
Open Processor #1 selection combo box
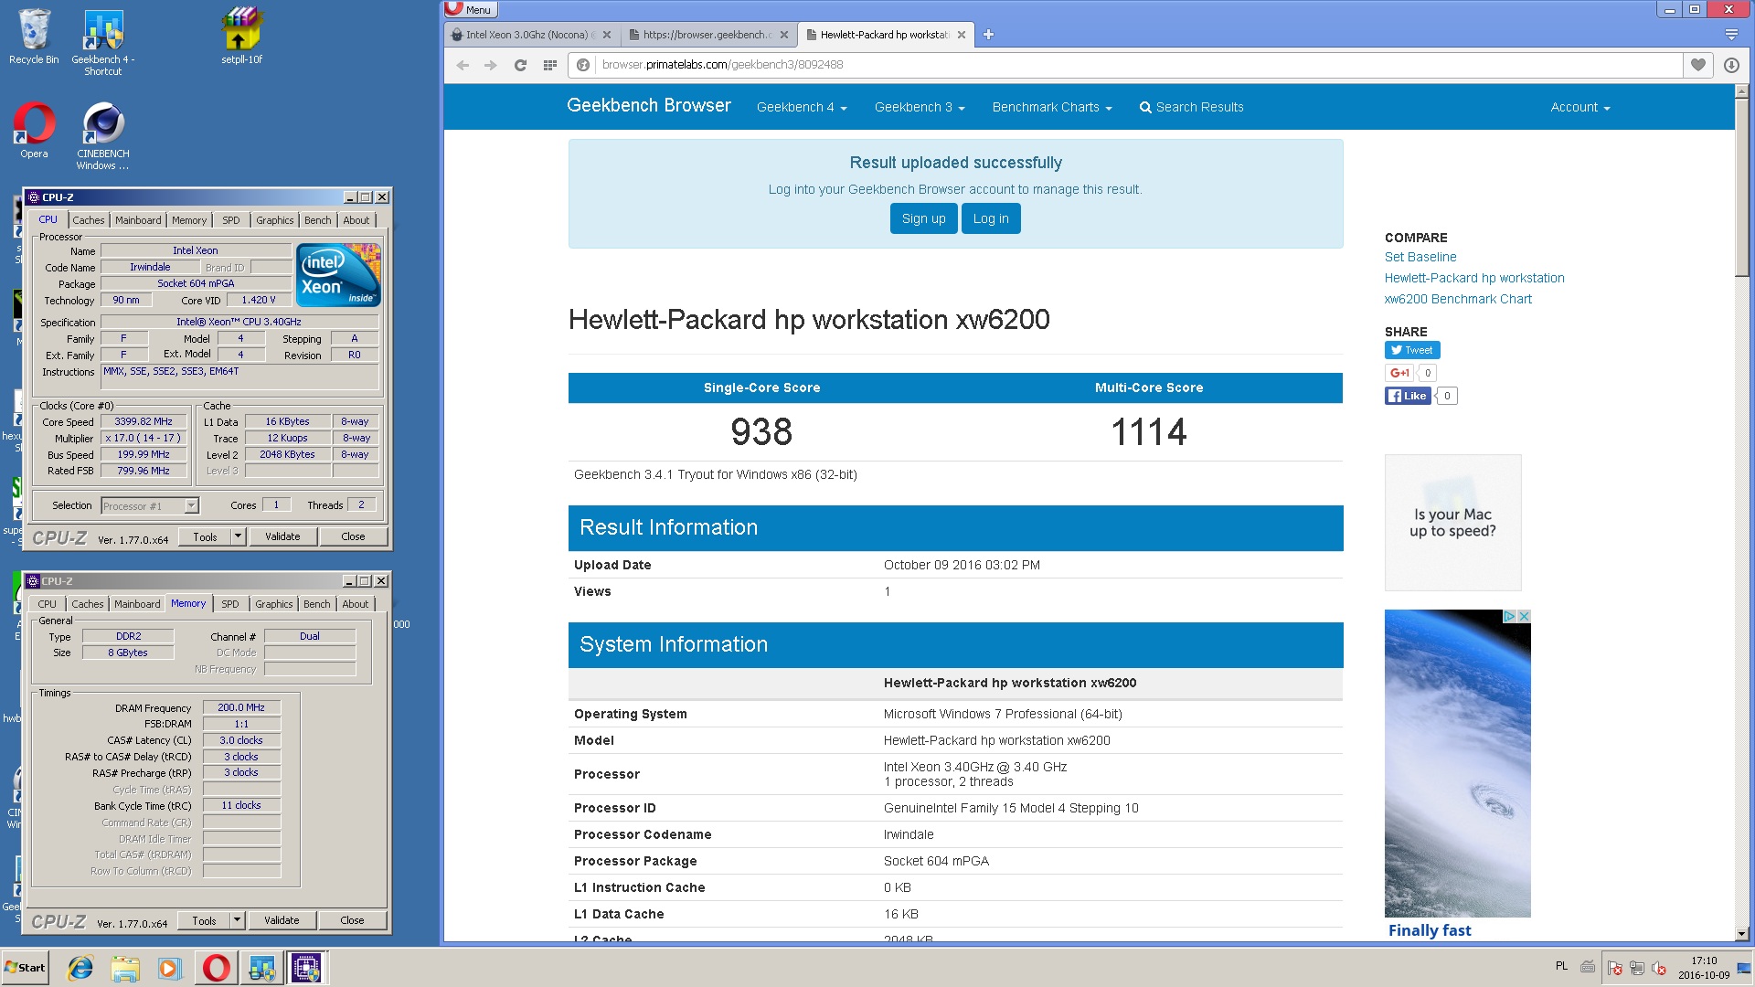[x=150, y=505]
